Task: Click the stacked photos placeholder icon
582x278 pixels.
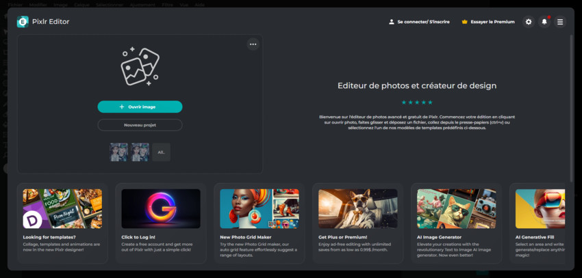Action: click(x=140, y=67)
